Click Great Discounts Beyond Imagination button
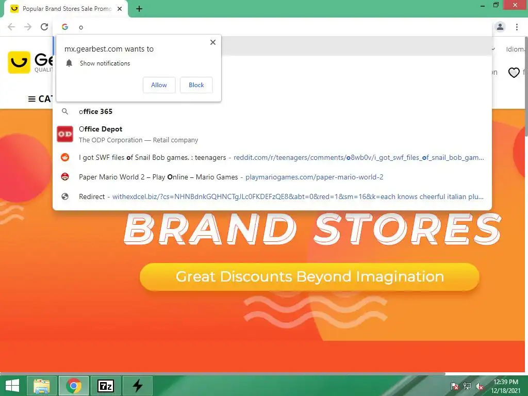The width and height of the screenshot is (528, 396). tap(309, 277)
